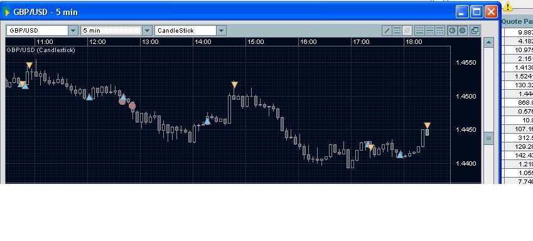Image resolution: width=533 pixels, height=241 pixels.
Task: Click the vertical scrollbar thumb grip
Action: (488, 138)
